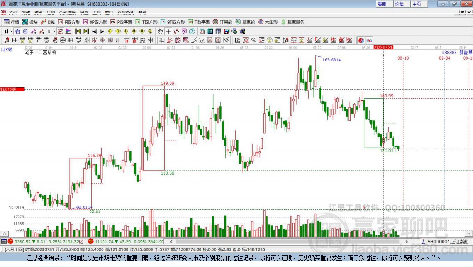Click the 老子十二宫结构 indicator title
The height and width of the screenshot is (267, 473).
[41, 52]
